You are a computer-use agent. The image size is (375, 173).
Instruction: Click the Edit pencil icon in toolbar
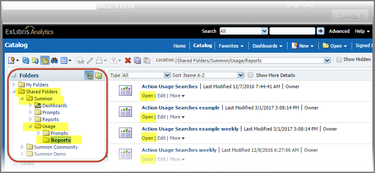point(90,60)
